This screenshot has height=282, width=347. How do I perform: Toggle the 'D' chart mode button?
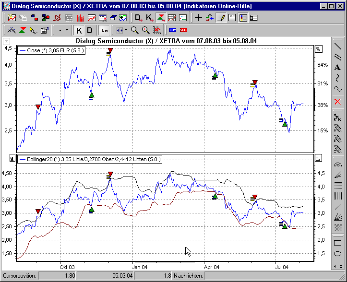[x=89, y=30]
